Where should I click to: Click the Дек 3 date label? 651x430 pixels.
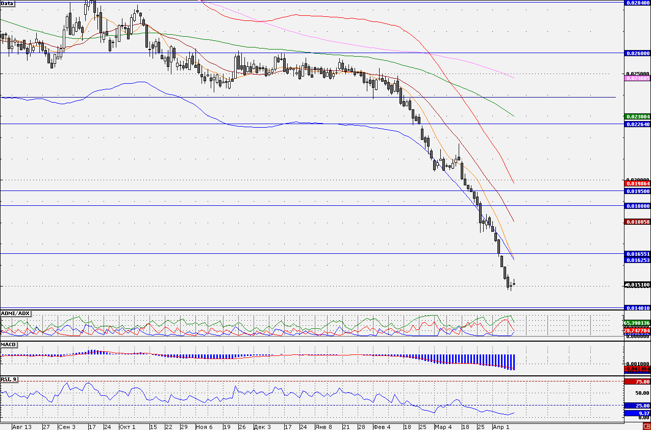pyautogui.click(x=262, y=426)
